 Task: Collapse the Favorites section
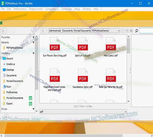click(33, 37)
